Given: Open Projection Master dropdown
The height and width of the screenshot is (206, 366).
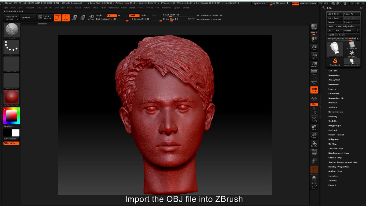Looking at the screenshot, I should click(x=12, y=17).
